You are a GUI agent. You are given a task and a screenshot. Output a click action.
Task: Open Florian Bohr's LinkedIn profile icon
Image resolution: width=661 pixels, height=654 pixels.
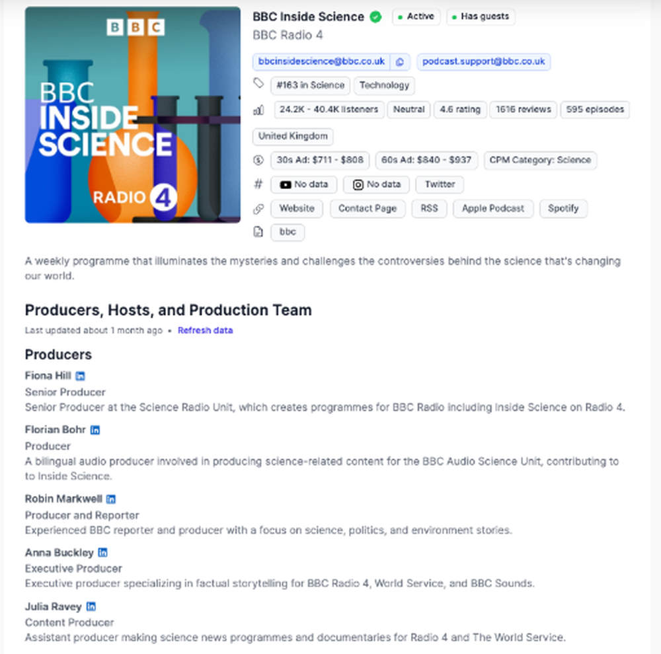[x=95, y=430]
